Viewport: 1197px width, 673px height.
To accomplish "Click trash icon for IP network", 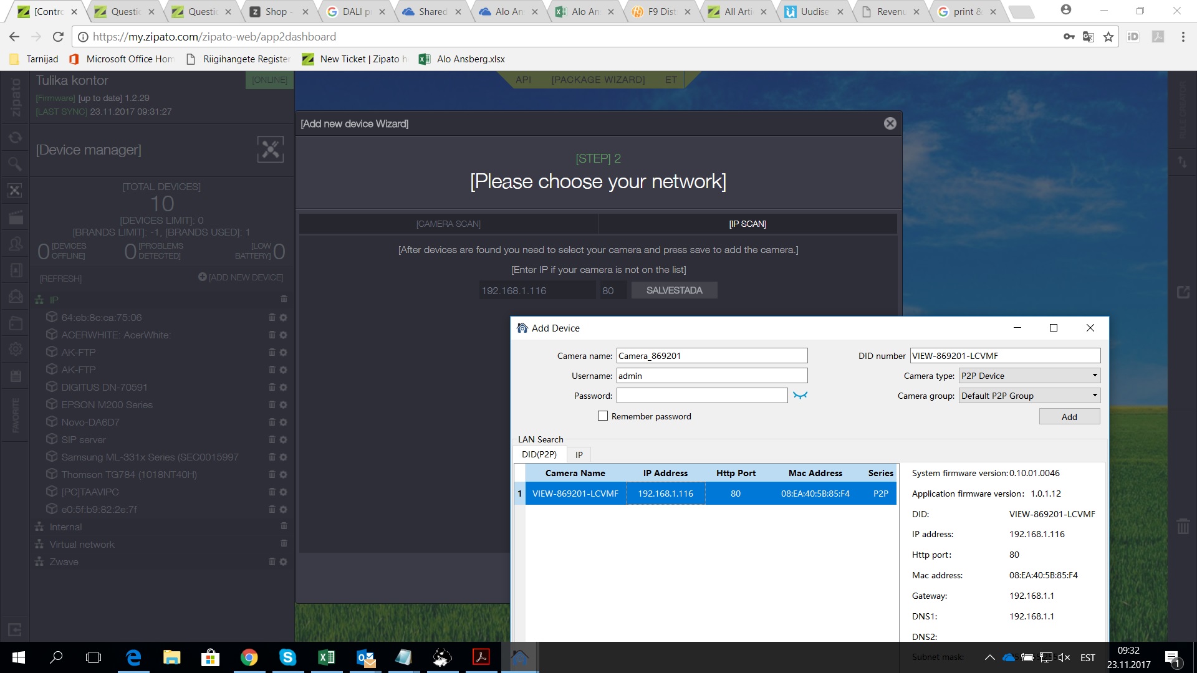I will point(284,299).
